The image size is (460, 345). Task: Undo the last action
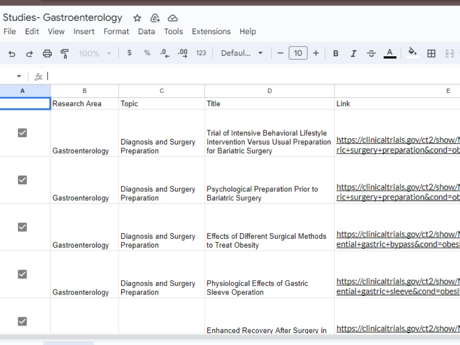12,53
